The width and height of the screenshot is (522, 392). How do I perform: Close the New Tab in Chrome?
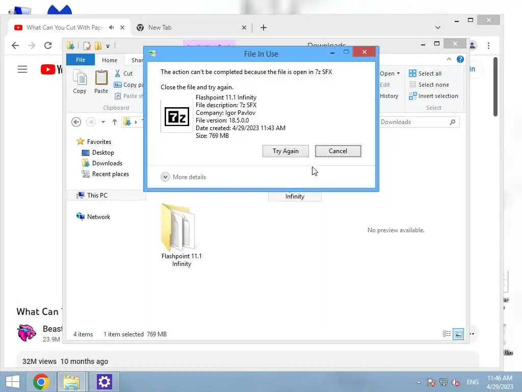tap(244, 28)
